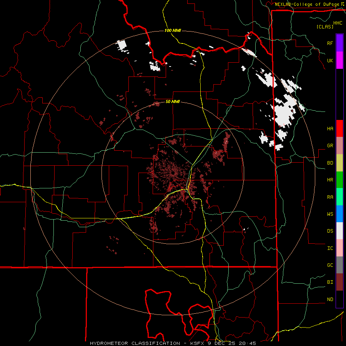Click the 50 NMI range ring label

173,102
